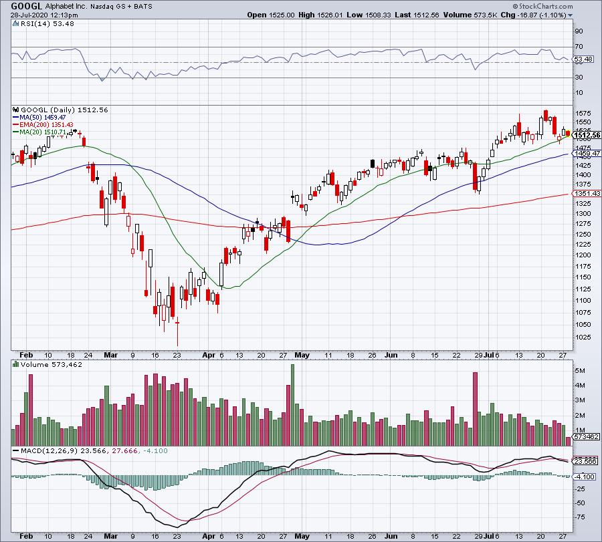Click the 573462 volume tag on axis
602x542 pixels.
(586, 437)
